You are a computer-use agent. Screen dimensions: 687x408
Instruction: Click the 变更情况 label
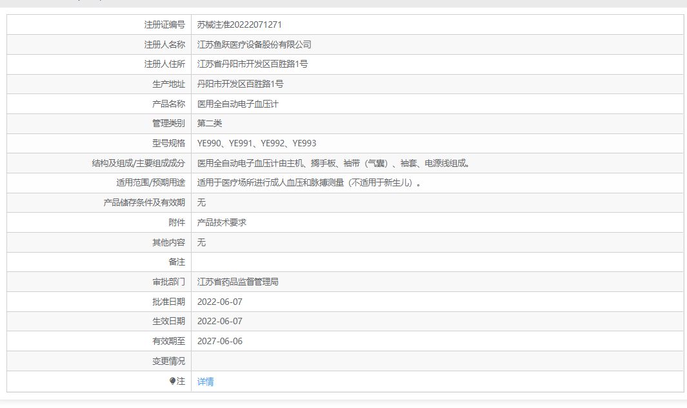168,362
